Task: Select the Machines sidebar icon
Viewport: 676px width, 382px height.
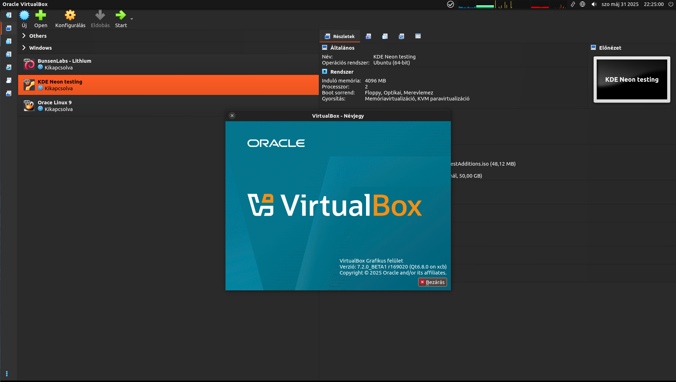Action: pos(9,28)
